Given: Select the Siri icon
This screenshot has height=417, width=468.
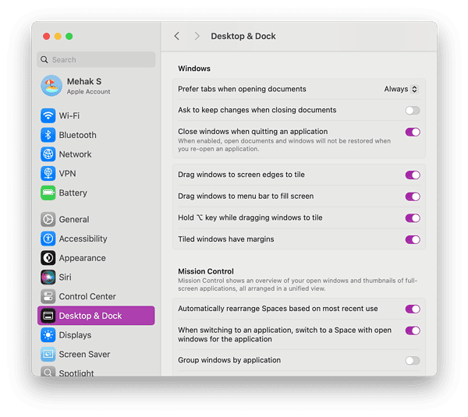Looking at the screenshot, I should (x=48, y=277).
